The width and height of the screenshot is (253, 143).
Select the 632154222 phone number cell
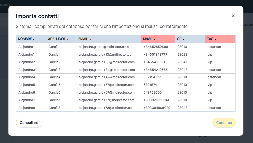pyautogui.click(x=152, y=77)
